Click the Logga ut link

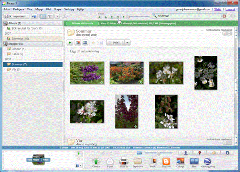231,9
